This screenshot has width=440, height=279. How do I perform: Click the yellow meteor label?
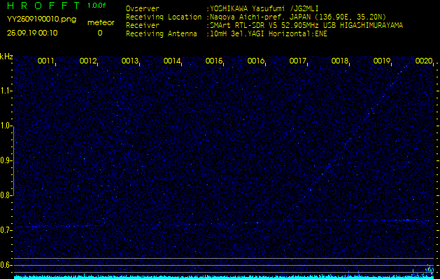point(100,23)
